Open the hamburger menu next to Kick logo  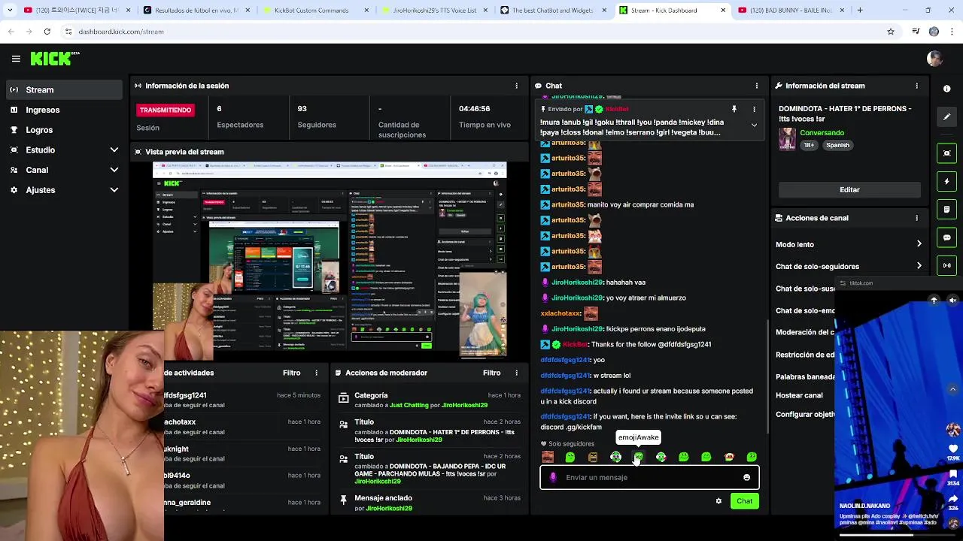pos(16,59)
